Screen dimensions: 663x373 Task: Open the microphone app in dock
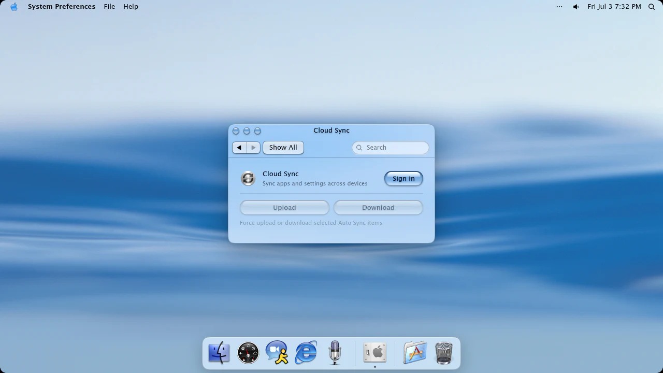[335, 353]
